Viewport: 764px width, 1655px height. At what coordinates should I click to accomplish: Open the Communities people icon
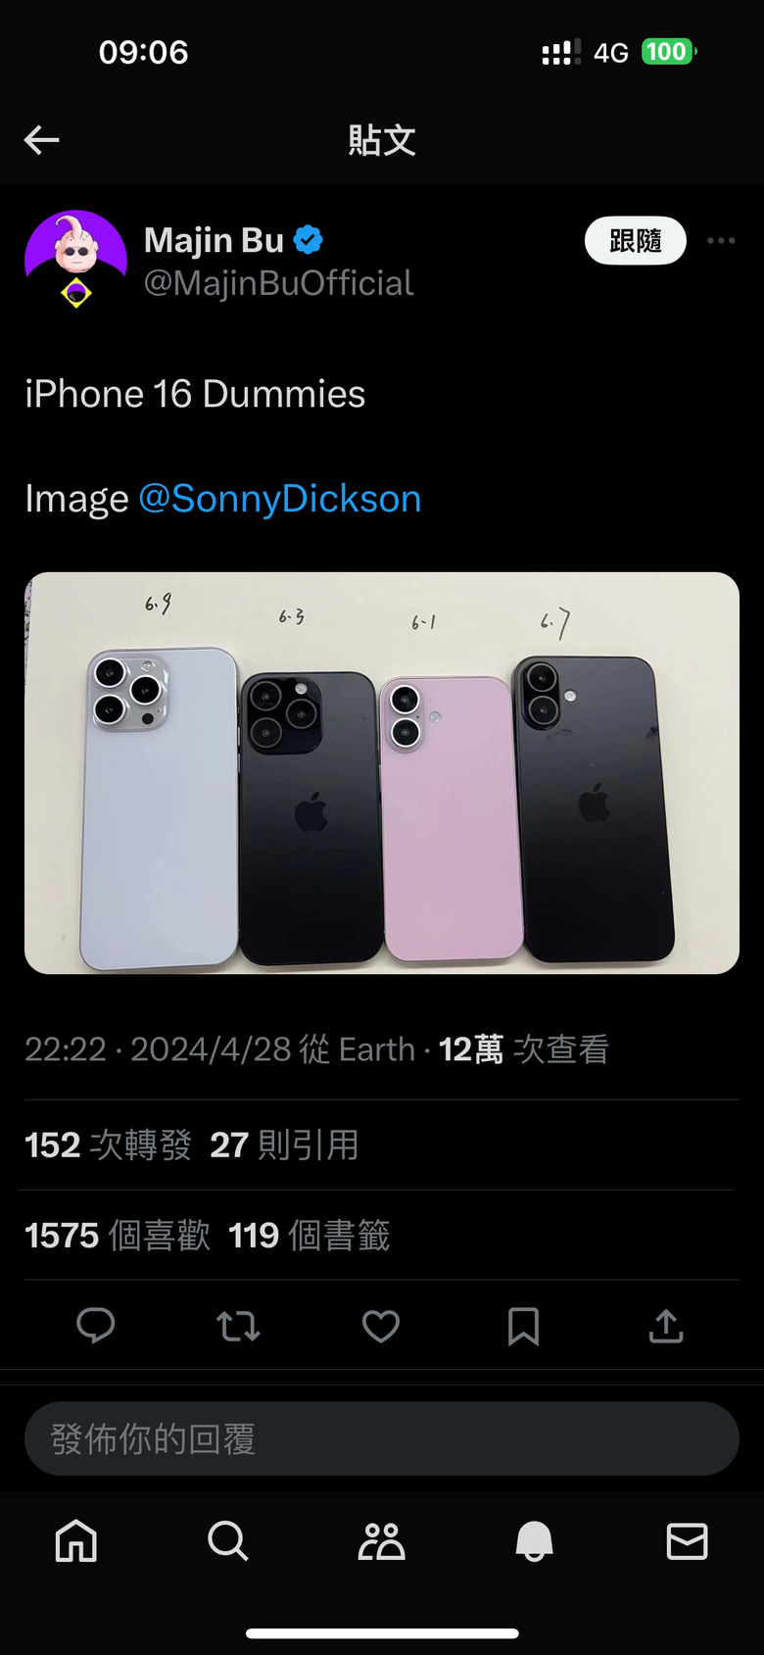click(x=381, y=1541)
